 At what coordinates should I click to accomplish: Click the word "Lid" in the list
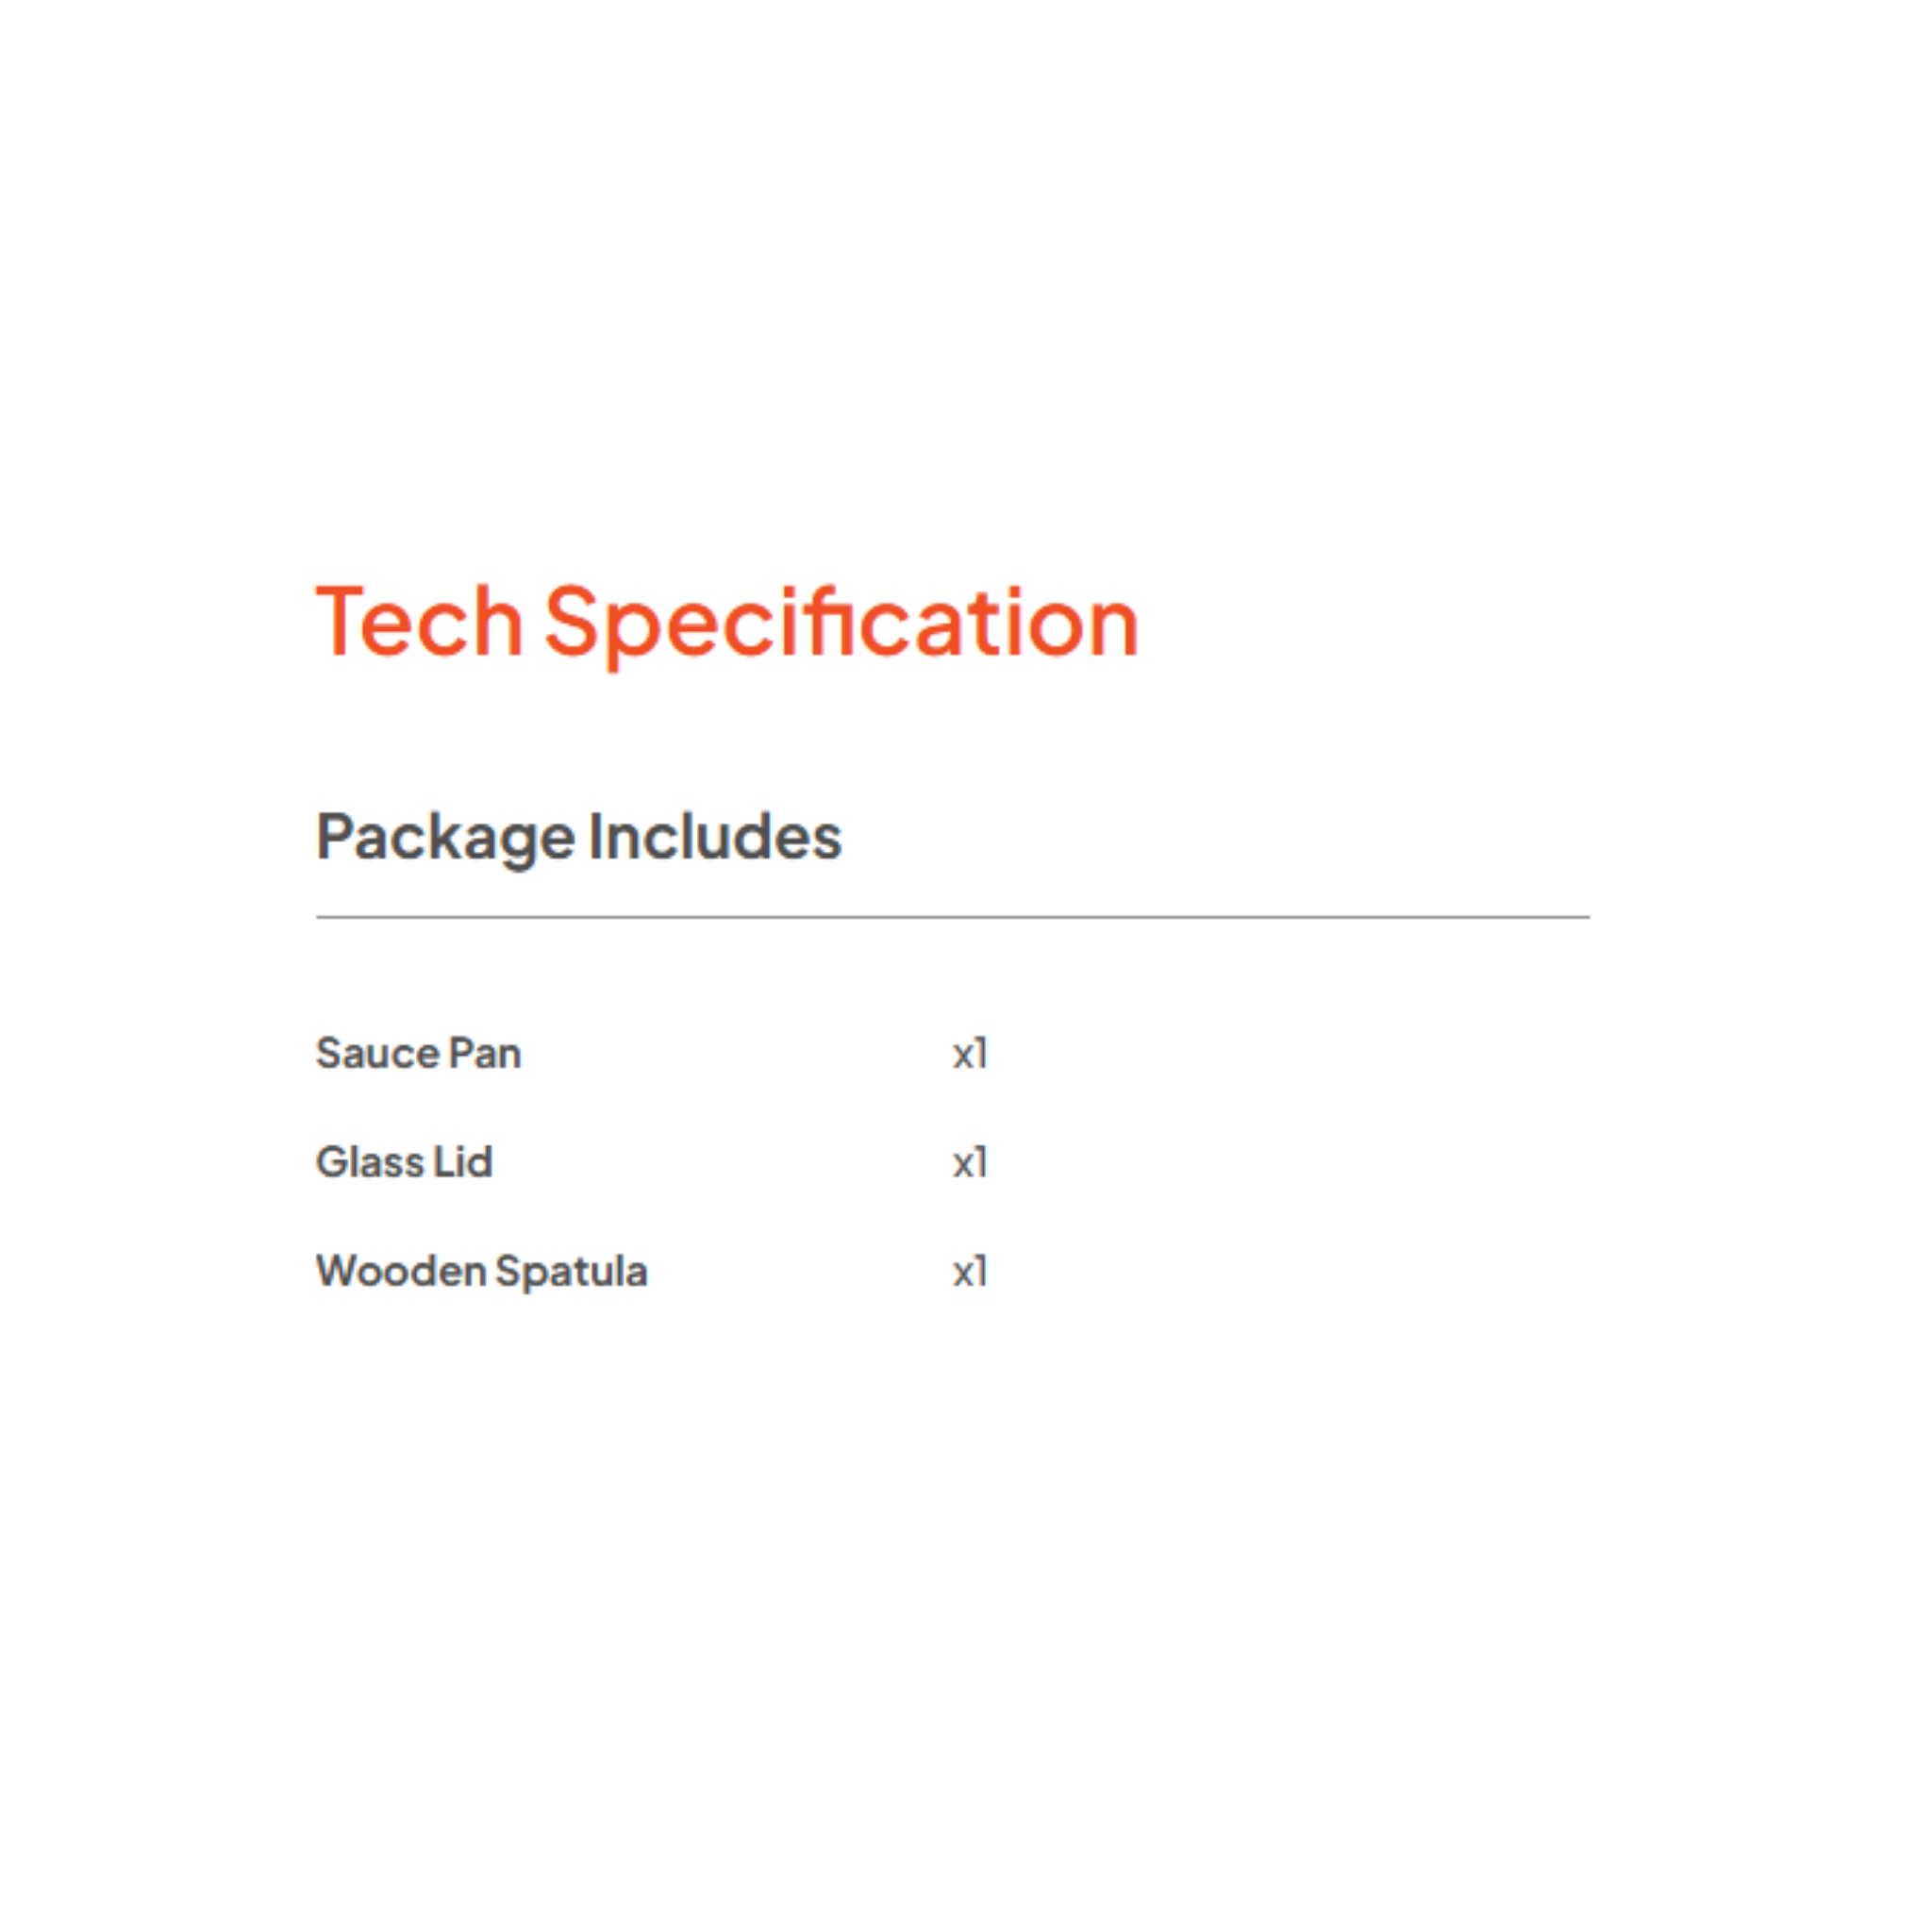click(463, 1162)
